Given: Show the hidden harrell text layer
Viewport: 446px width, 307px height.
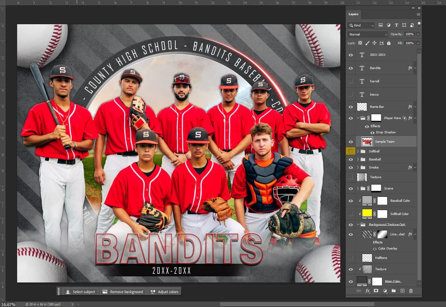Looking at the screenshot, I should coord(351,81).
